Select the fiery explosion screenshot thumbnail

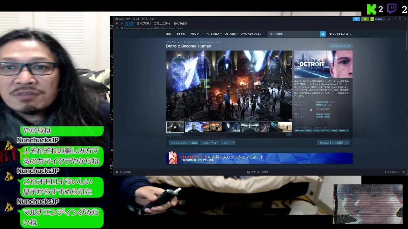[x=213, y=127]
